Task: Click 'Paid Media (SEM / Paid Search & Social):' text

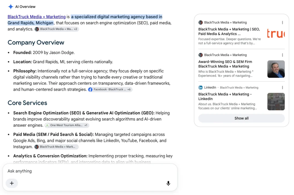Action: 53,135
